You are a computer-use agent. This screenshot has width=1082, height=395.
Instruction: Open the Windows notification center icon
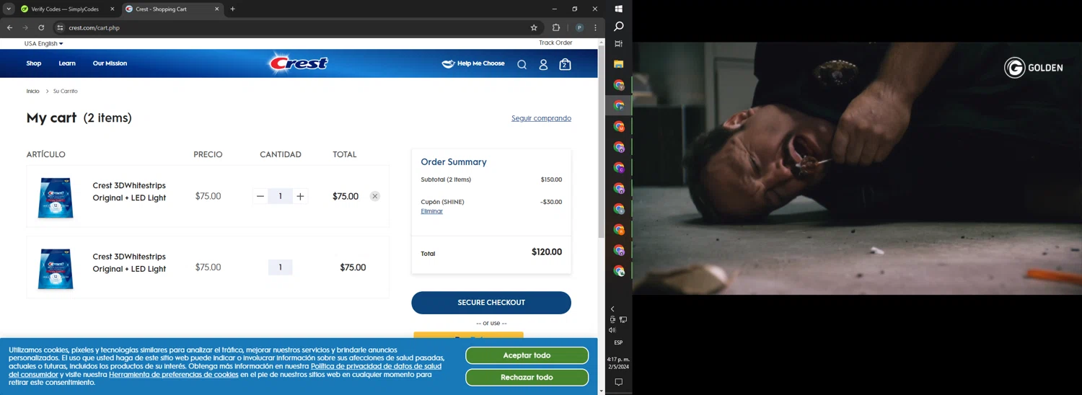click(x=618, y=383)
